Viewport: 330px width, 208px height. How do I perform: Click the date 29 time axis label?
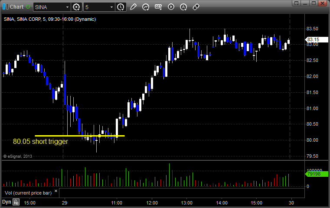[65, 203]
